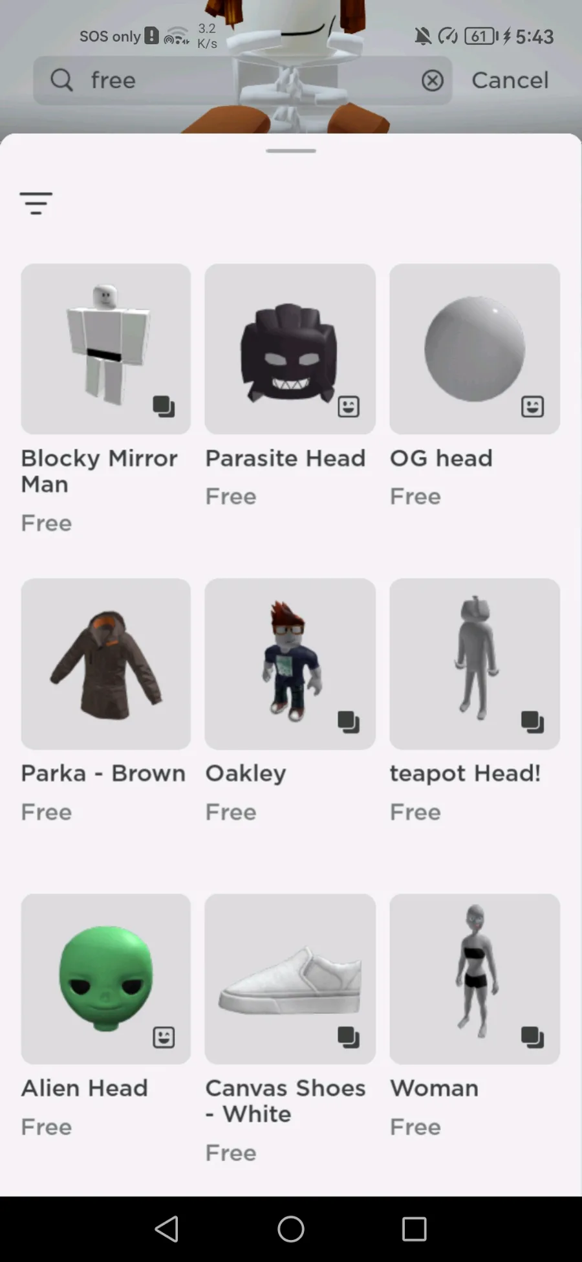Tap the bundle icon on Woman
This screenshot has width=582, height=1262.
pyautogui.click(x=533, y=1037)
